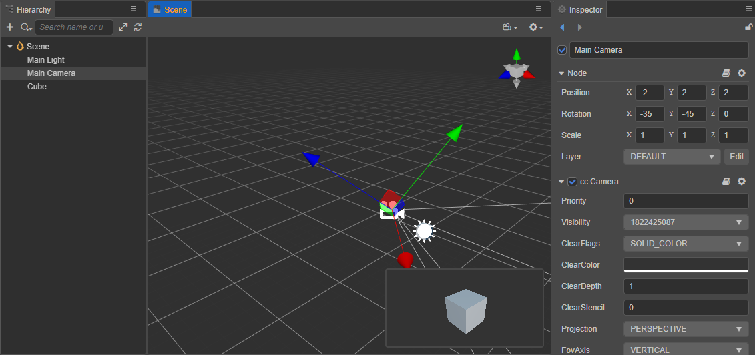Select Cube in the hierarchy
755x355 pixels.
pyautogui.click(x=37, y=87)
